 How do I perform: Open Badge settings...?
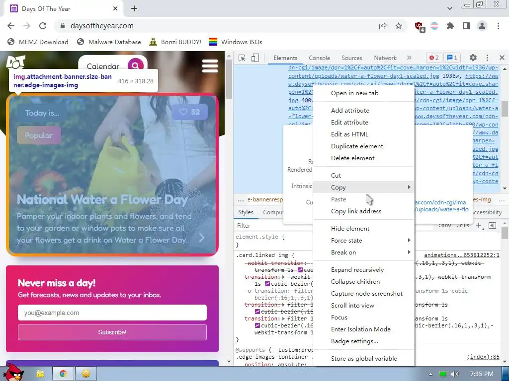pyautogui.click(x=364, y=341)
